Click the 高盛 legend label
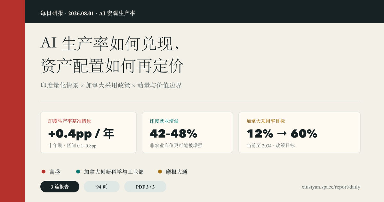 click(x=55, y=172)
